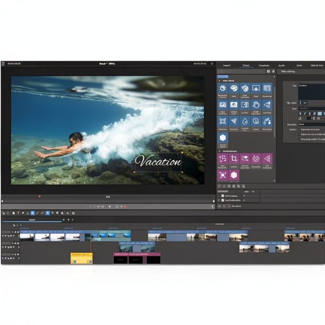Click the undo arrow in timeline toolbar

[x=4, y=213]
